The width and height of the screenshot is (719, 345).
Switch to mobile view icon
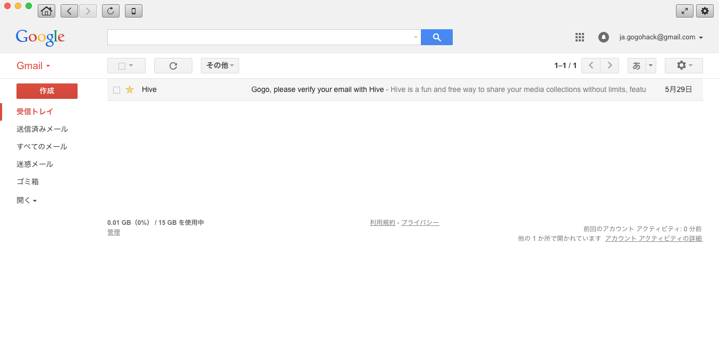point(133,11)
